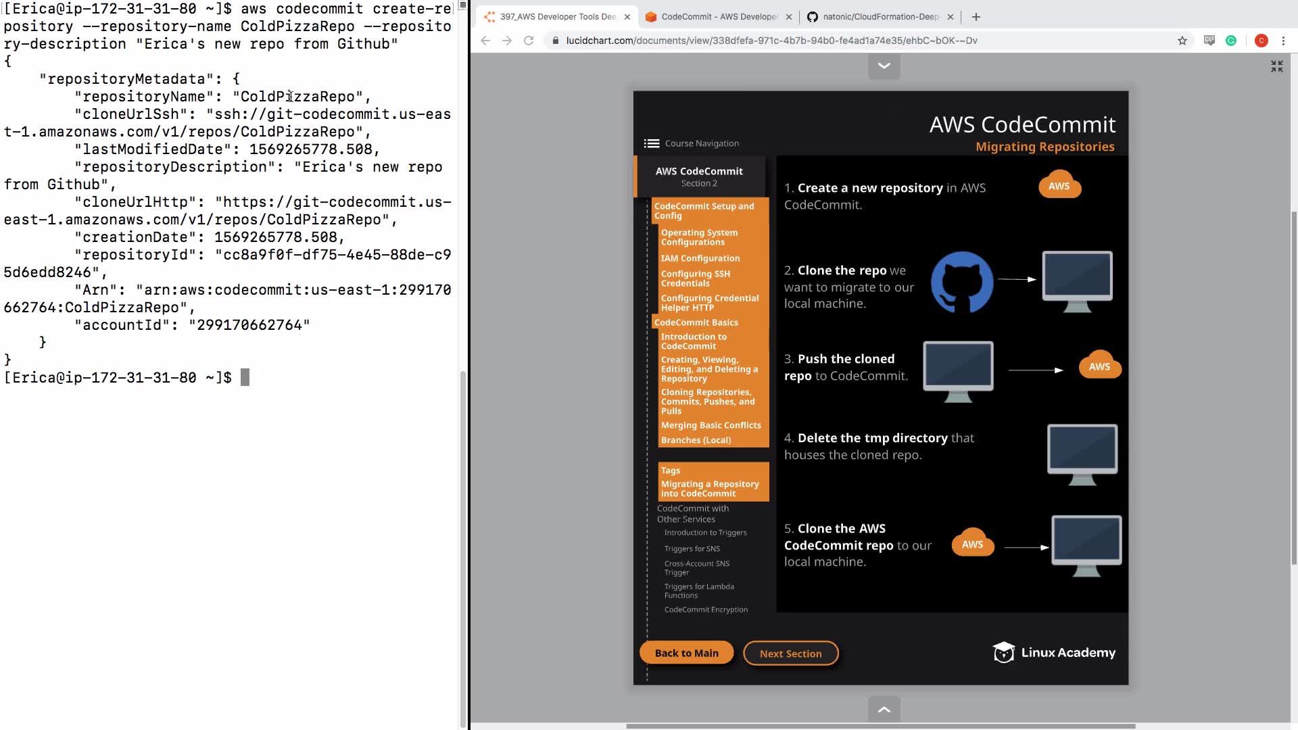
Task: Click the browser page vertical scrollbar
Action: point(1293,385)
